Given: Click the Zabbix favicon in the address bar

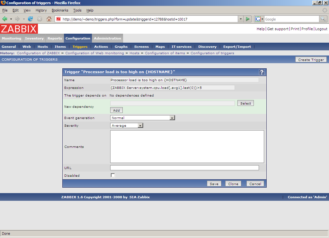Looking at the screenshot, I should (58, 19).
